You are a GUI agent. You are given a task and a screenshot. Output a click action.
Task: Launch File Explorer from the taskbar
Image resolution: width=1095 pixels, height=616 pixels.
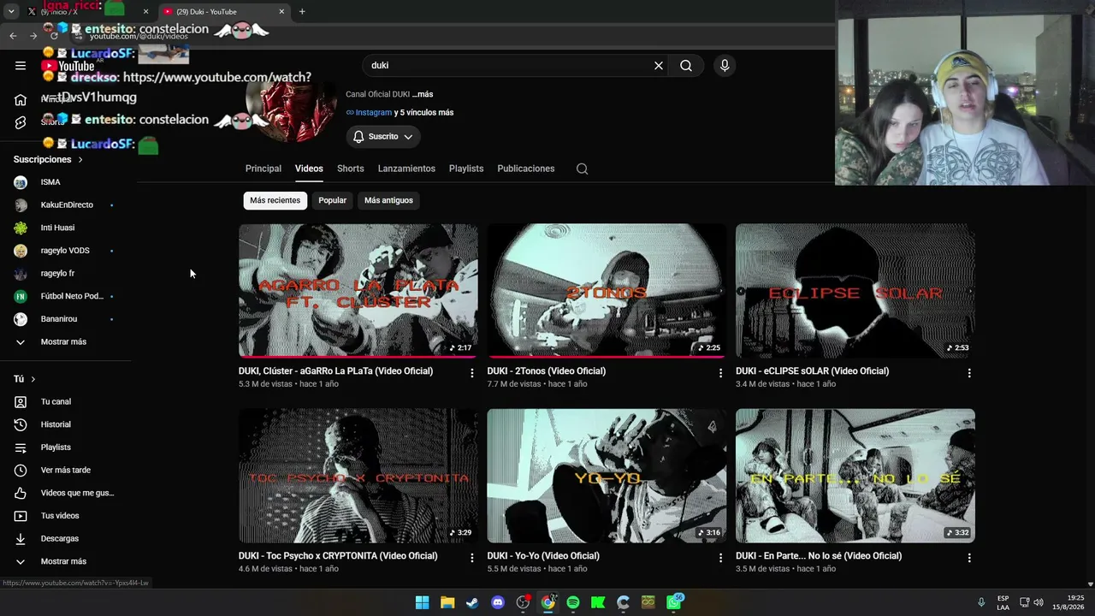[x=447, y=602]
